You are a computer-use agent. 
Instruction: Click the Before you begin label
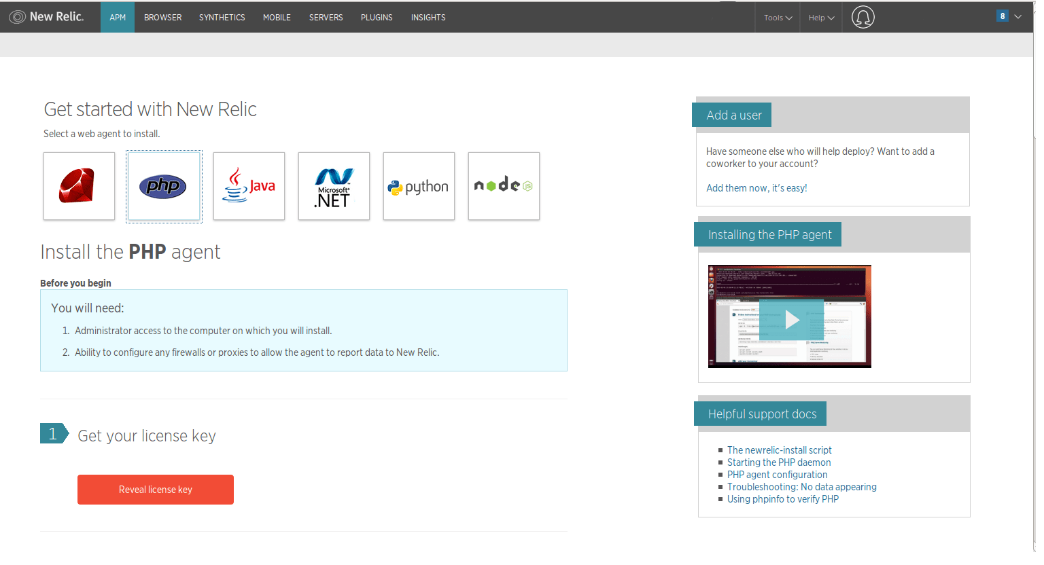tap(75, 283)
